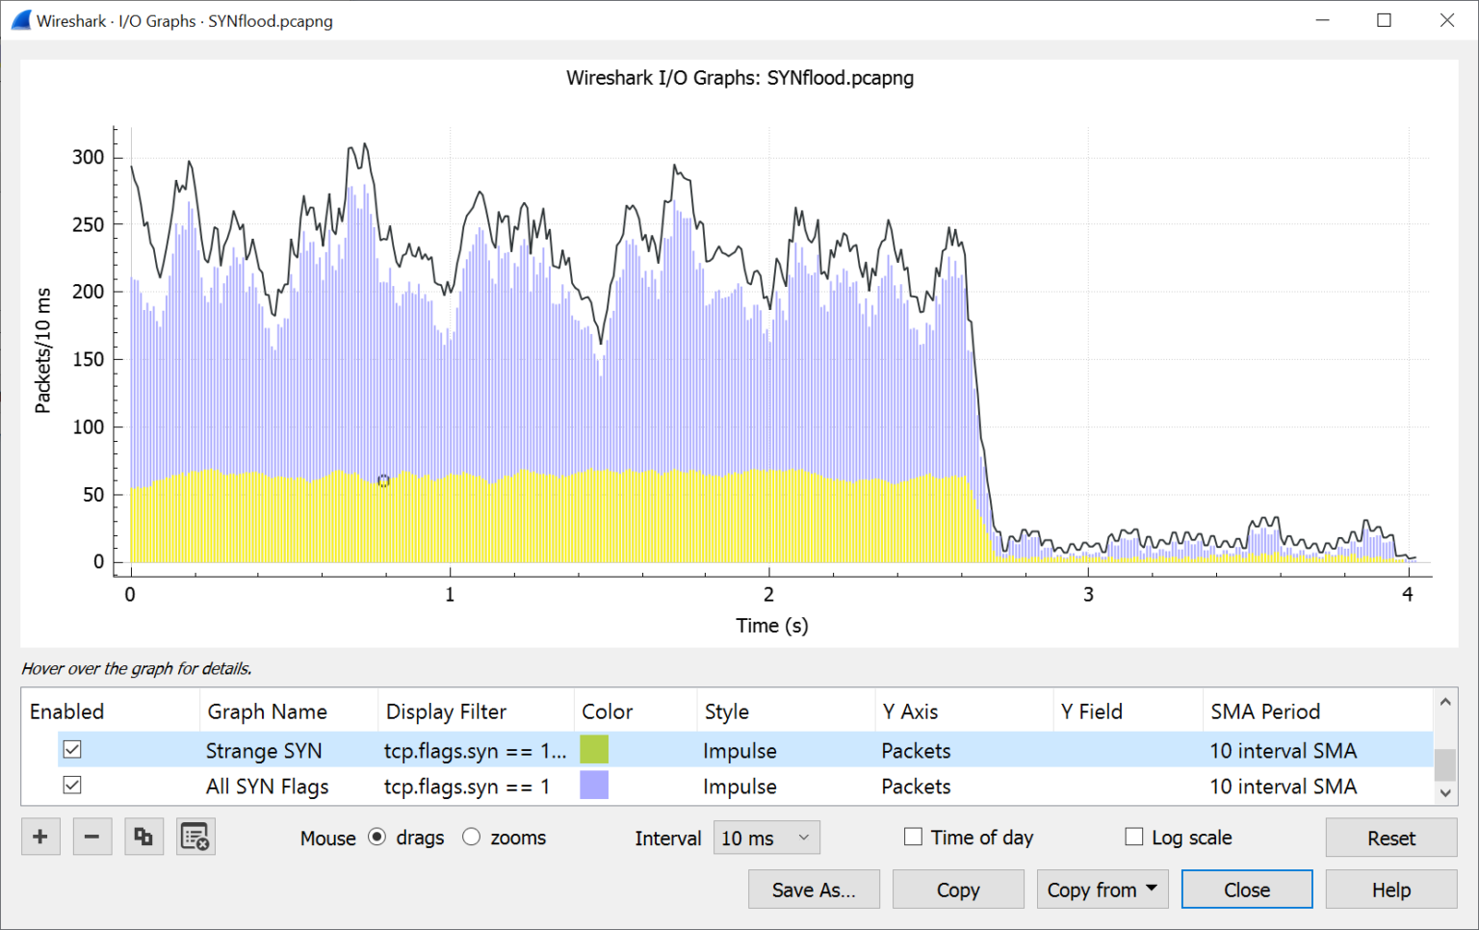Disable the Strange SYN graph
The width and height of the screenshot is (1479, 930).
pos(71,749)
